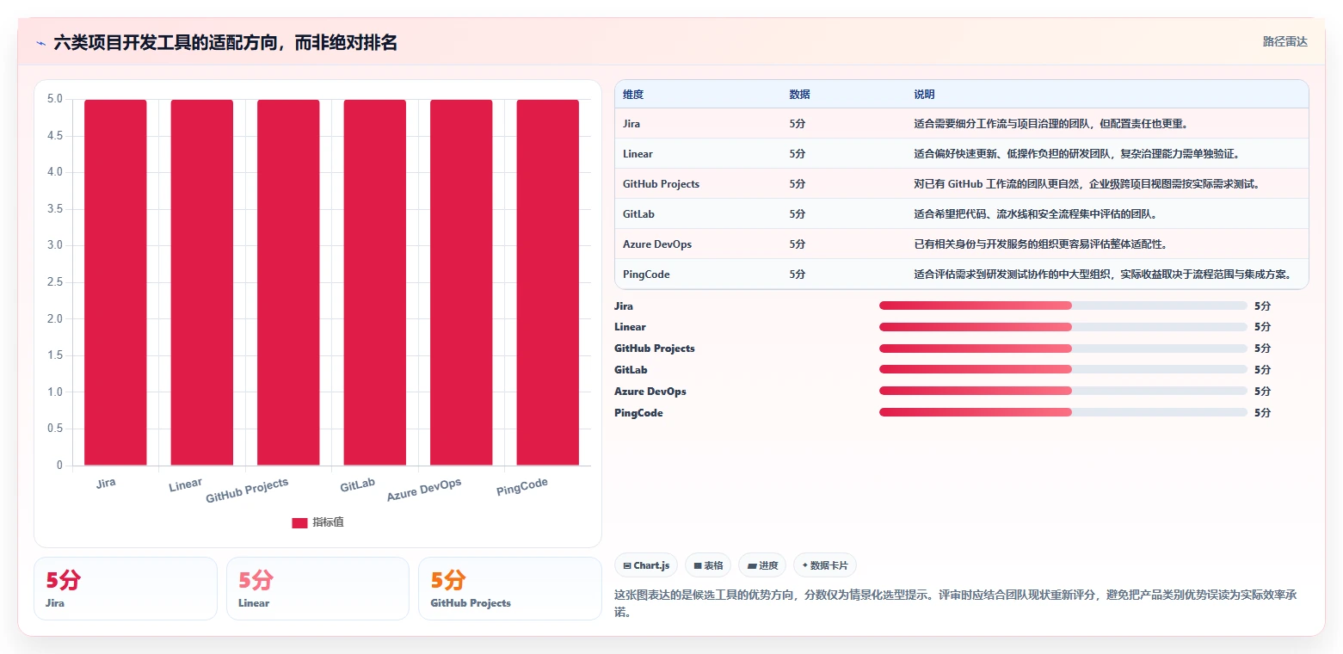Click the GitHub Projects bar in chart
Image resolution: width=1343 pixels, height=654 pixels.
pos(288,282)
